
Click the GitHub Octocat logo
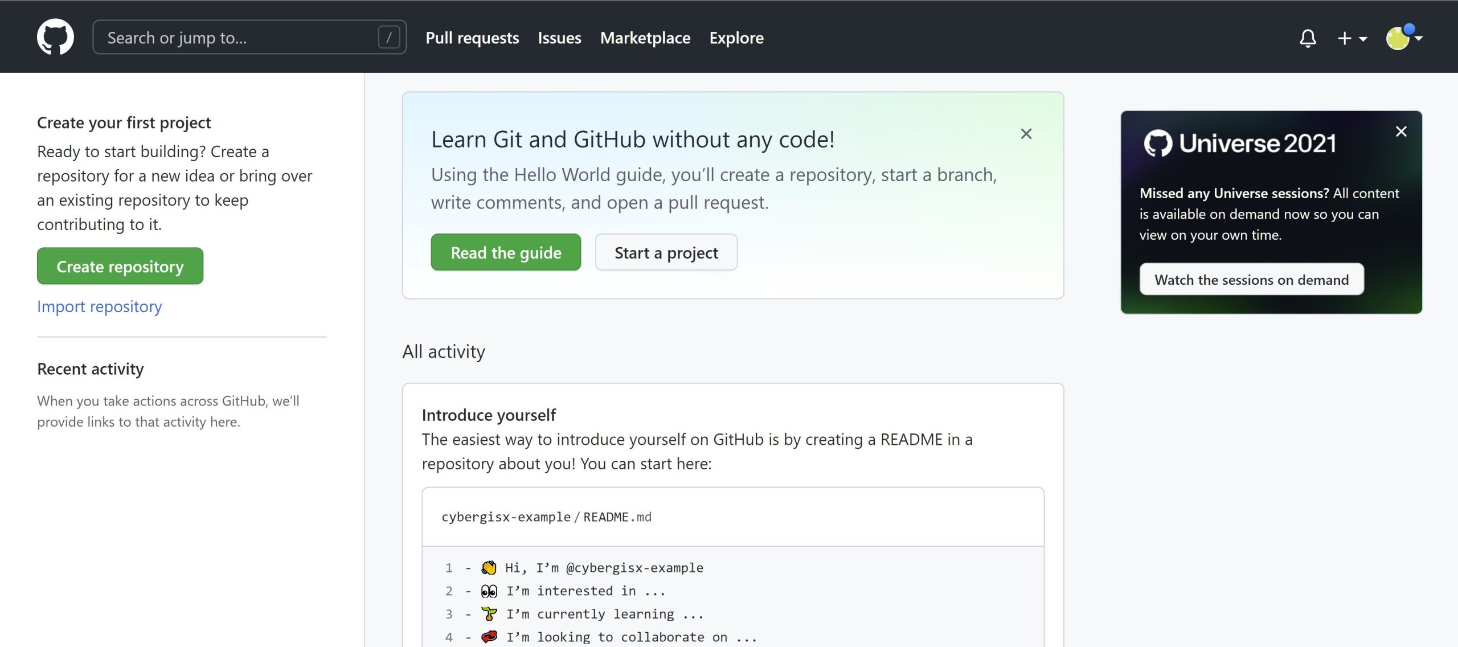(x=55, y=37)
